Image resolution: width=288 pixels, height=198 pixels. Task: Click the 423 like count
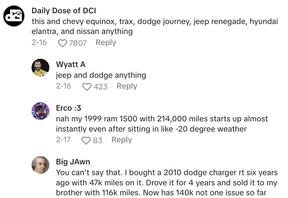point(101,87)
